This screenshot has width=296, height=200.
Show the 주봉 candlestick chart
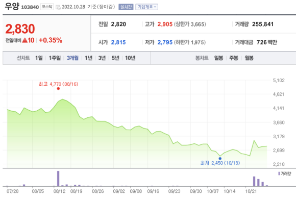click(x=234, y=58)
